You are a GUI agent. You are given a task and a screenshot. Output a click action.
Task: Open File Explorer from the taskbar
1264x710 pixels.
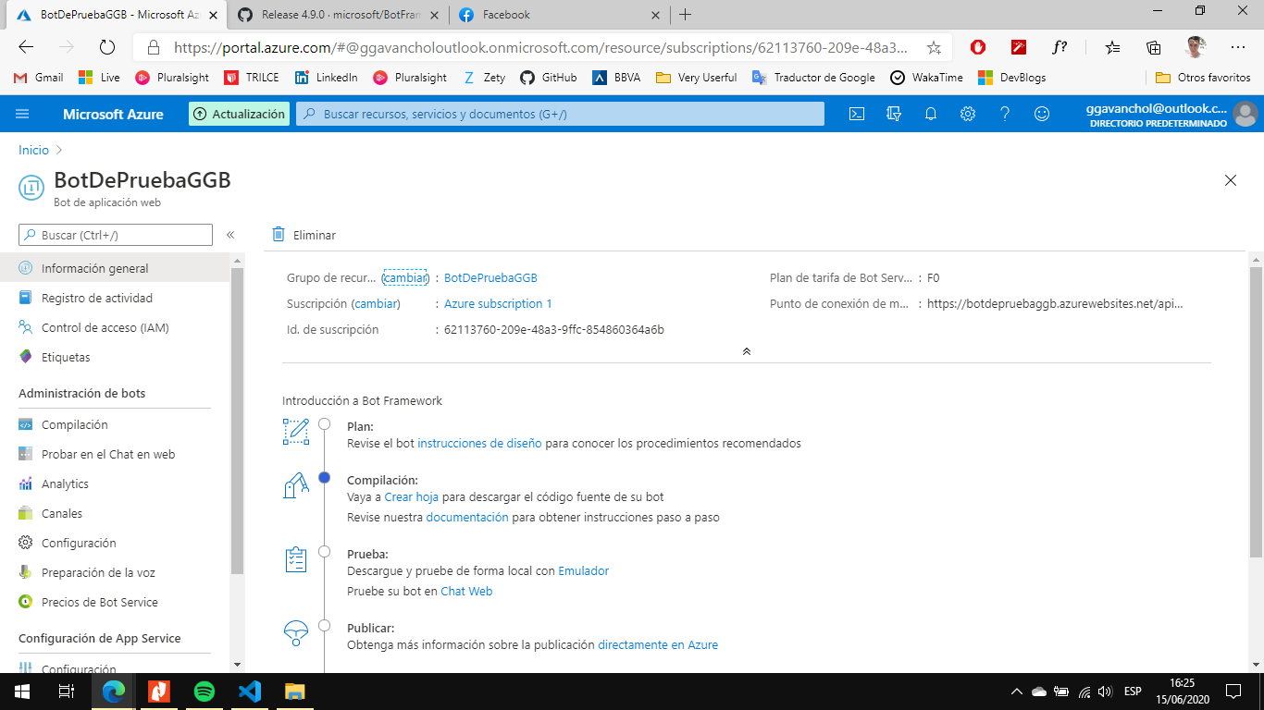[x=294, y=691]
